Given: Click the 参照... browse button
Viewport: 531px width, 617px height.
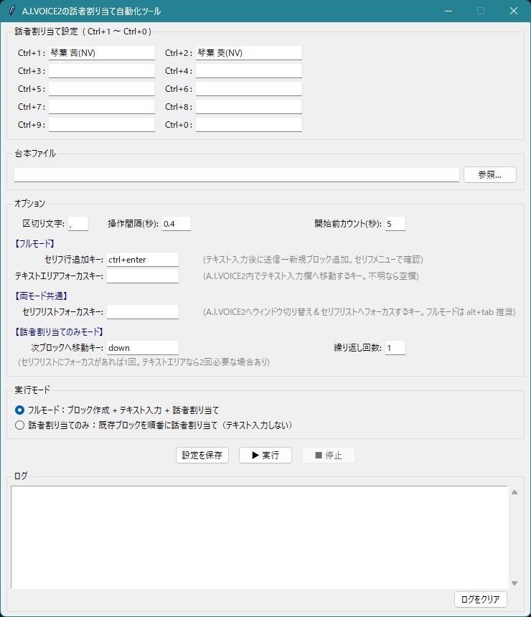Looking at the screenshot, I should point(489,175).
